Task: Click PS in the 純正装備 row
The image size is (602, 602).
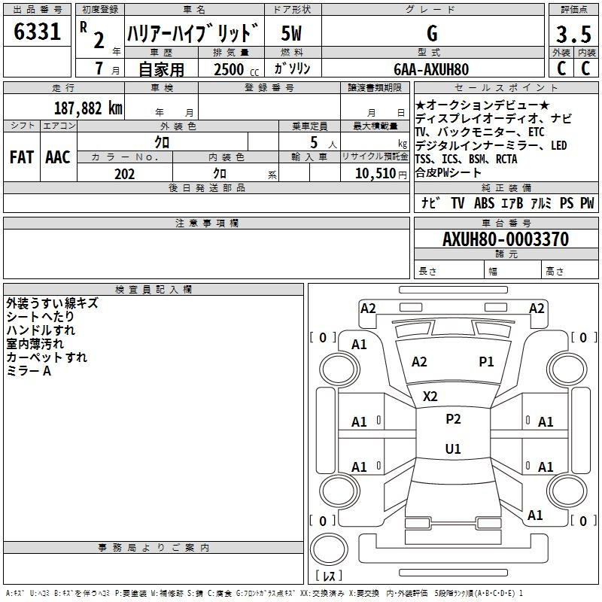Action: pyautogui.click(x=567, y=203)
